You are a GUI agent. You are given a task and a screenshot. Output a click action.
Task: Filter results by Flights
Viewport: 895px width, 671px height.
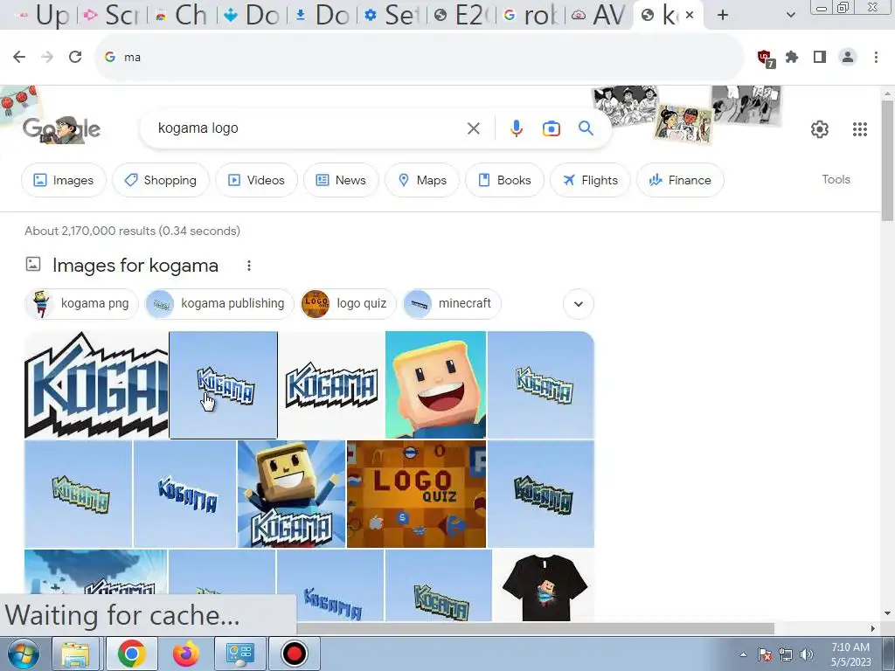click(590, 180)
